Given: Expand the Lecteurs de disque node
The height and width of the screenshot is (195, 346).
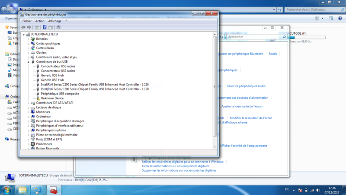Looking at the screenshot, I should tap(29, 107).
